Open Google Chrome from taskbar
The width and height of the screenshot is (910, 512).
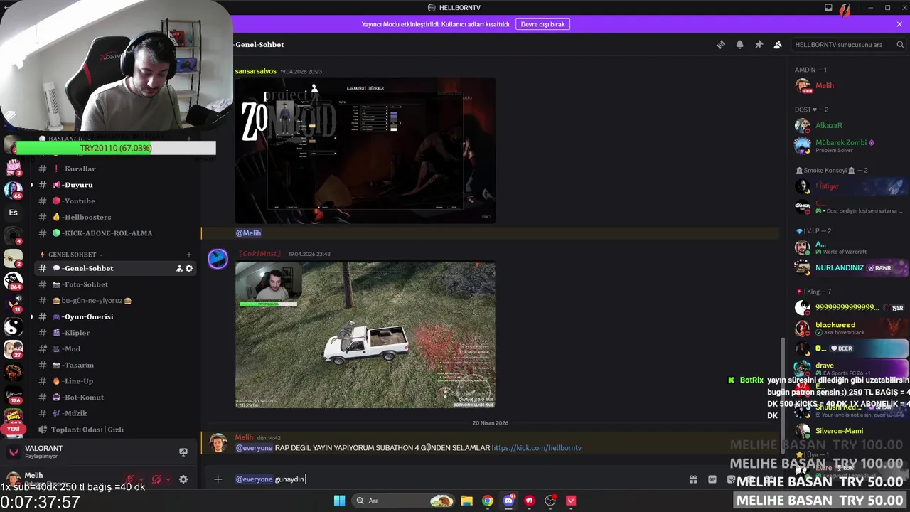pos(487,501)
